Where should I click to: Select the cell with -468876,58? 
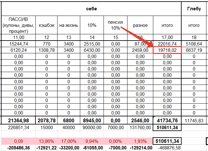coord(167,148)
